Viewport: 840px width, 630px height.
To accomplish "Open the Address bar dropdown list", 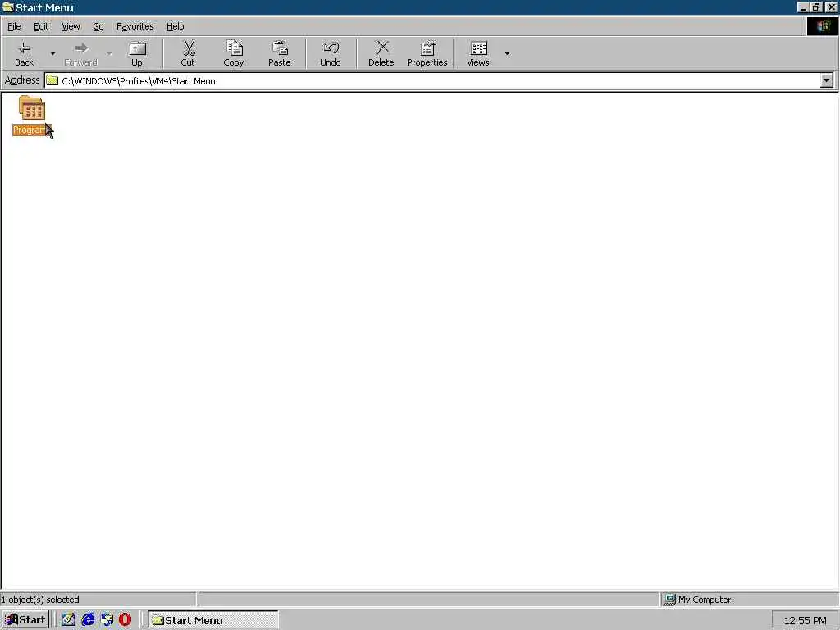I will tap(827, 81).
